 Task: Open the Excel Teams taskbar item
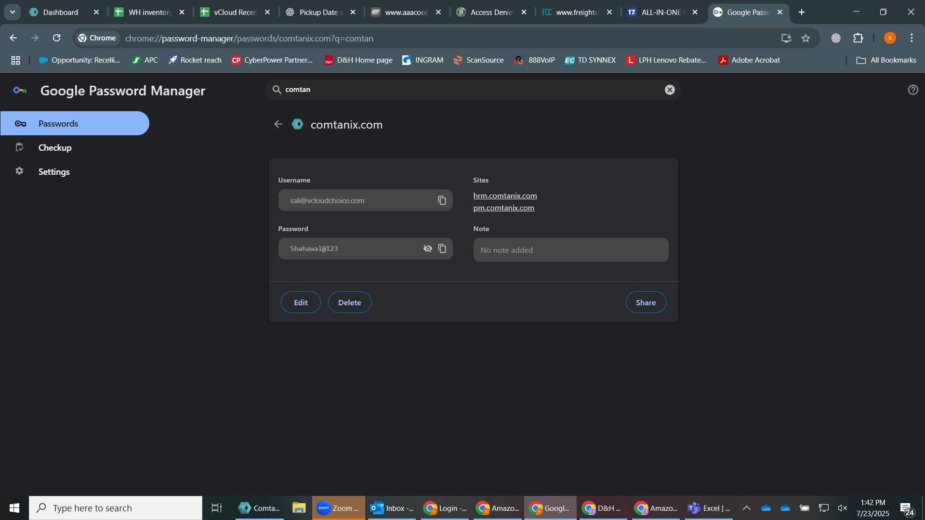point(709,508)
